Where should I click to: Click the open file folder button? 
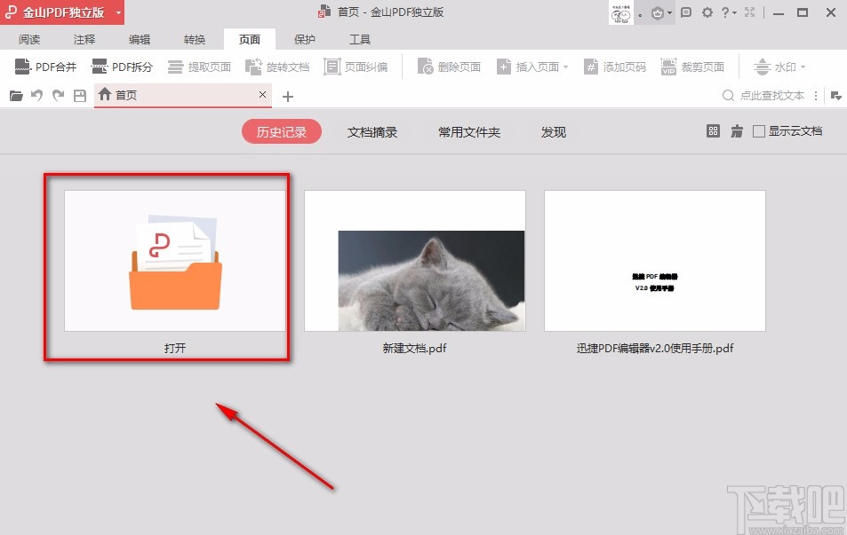tap(15, 95)
